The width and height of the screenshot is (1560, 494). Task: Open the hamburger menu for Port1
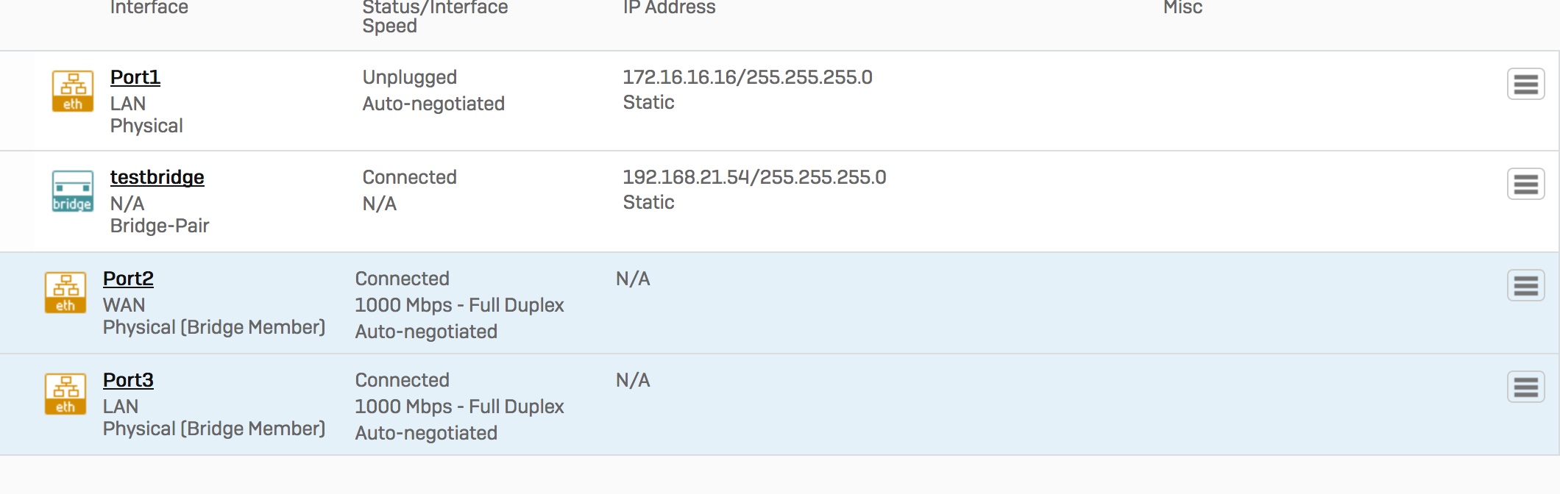click(x=1525, y=84)
